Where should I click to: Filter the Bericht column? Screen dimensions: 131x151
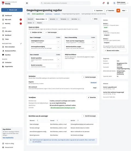tap(78, 121)
